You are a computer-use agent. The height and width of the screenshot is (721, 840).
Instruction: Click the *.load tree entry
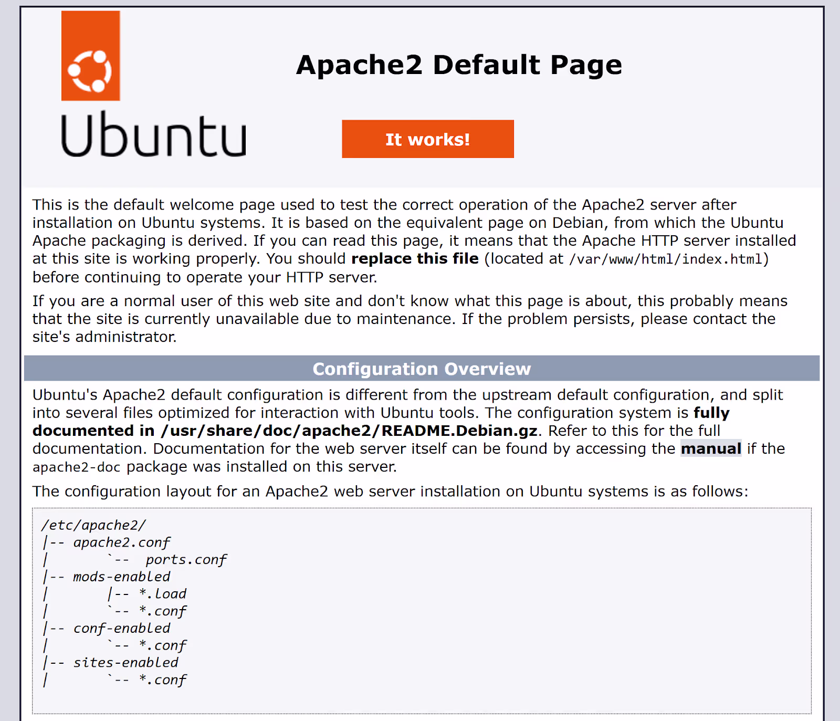tap(163, 594)
